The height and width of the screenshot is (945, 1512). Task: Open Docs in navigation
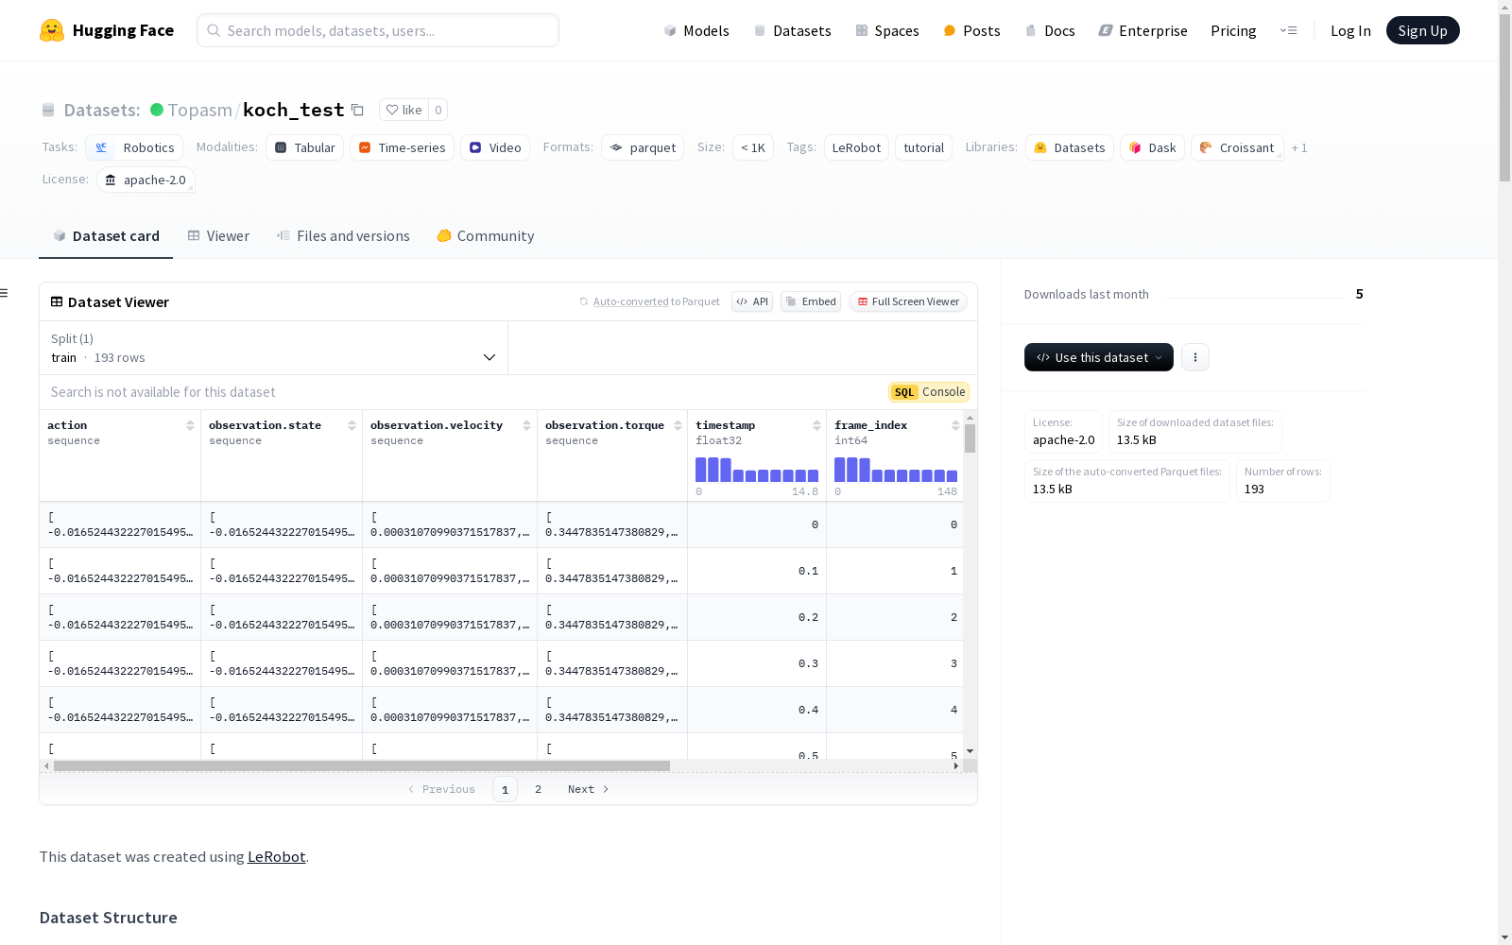1050,30
